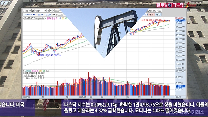Image resolution: width=208 pixels, height=117 pixels.
Task: Click the 전 button beside the symbol box
Action: point(33,11)
